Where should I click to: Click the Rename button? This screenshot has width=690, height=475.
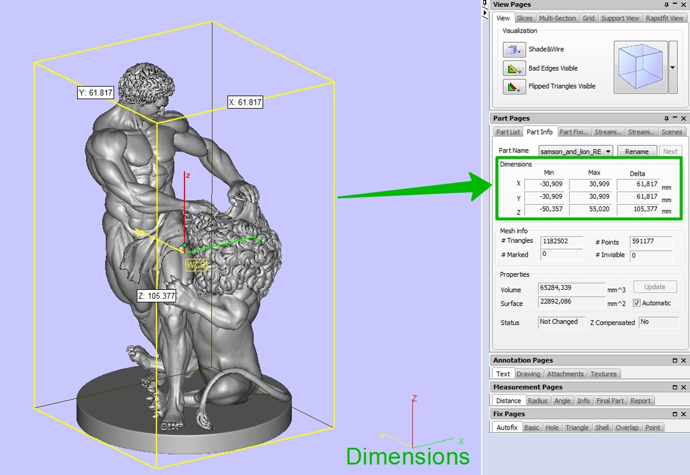(x=637, y=151)
